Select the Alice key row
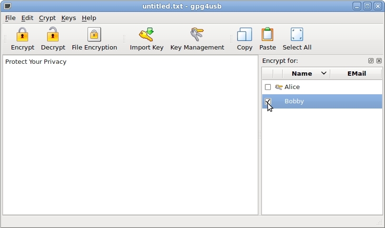385x228 pixels. pyautogui.click(x=322, y=87)
